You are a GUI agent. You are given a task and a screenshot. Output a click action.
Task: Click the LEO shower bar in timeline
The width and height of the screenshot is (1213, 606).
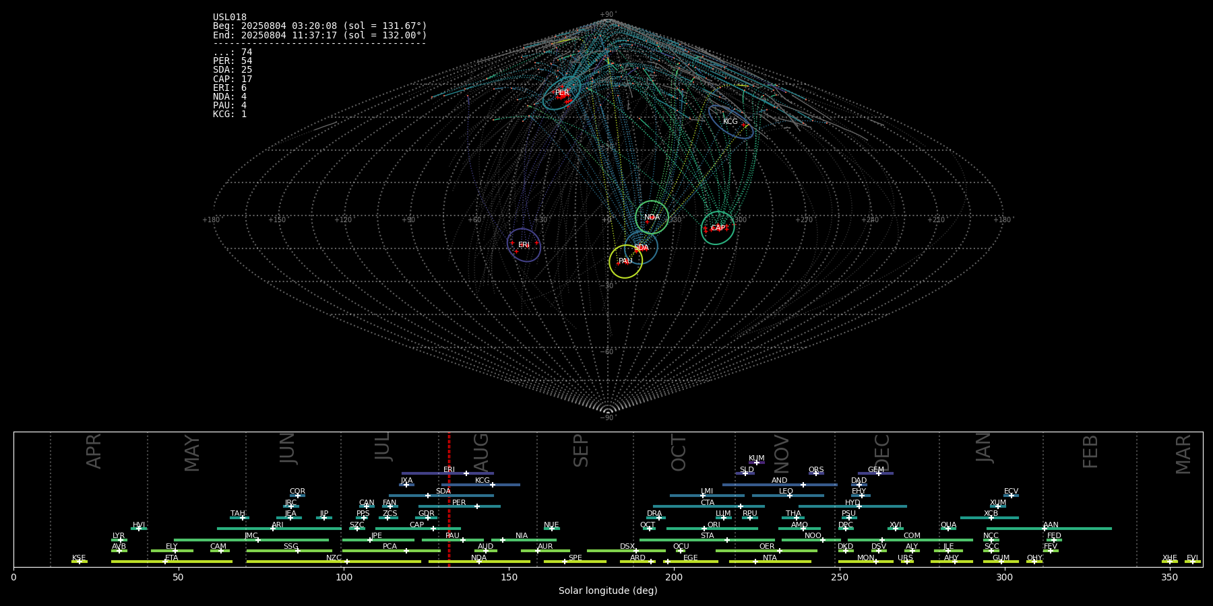(788, 496)
